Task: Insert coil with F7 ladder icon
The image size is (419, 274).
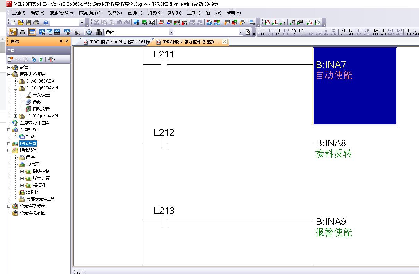Action: point(293,32)
